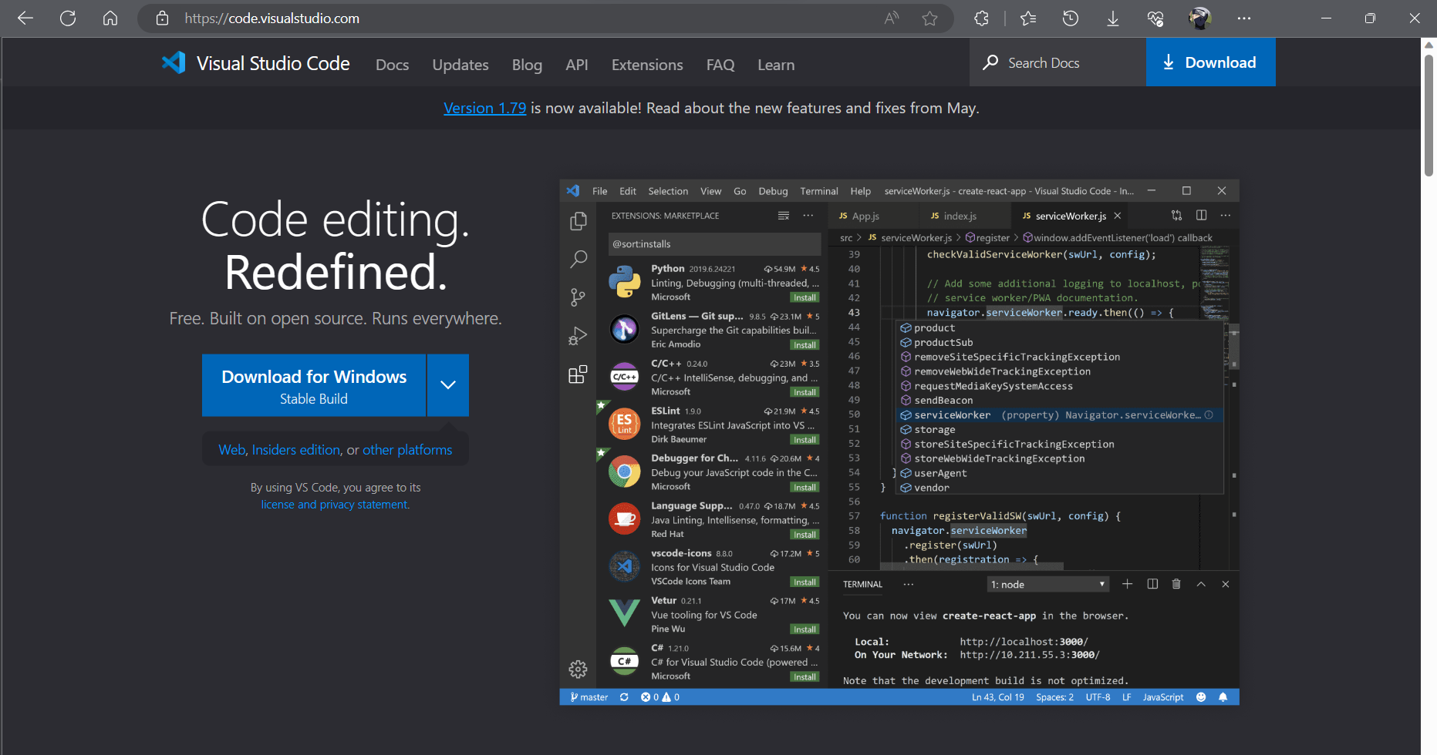Click Download for Windows Stable Build
The width and height of the screenshot is (1437, 755).
pyautogui.click(x=314, y=385)
